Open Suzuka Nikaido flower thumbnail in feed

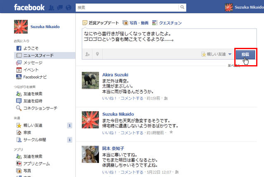pos(90,120)
